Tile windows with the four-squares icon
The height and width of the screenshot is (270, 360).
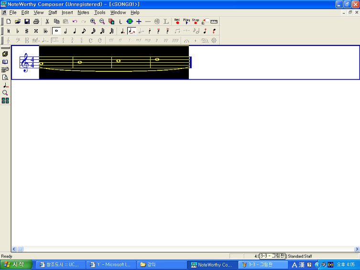(x=5, y=101)
